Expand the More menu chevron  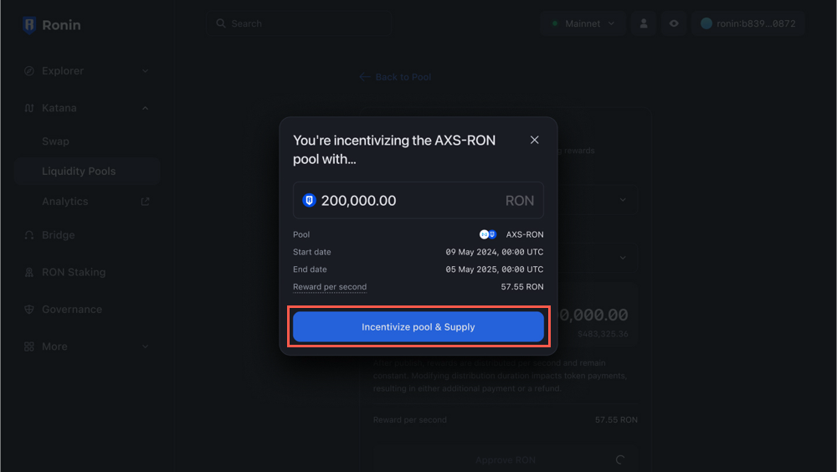(x=145, y=346)
